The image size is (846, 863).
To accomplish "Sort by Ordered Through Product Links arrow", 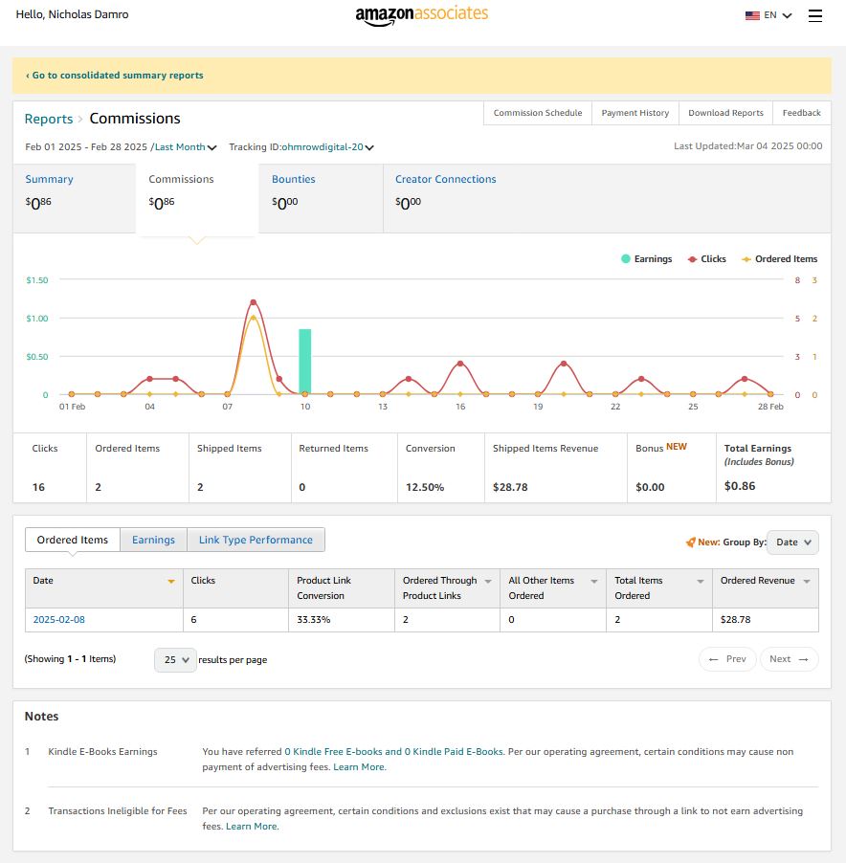I will tap(488, 581).
